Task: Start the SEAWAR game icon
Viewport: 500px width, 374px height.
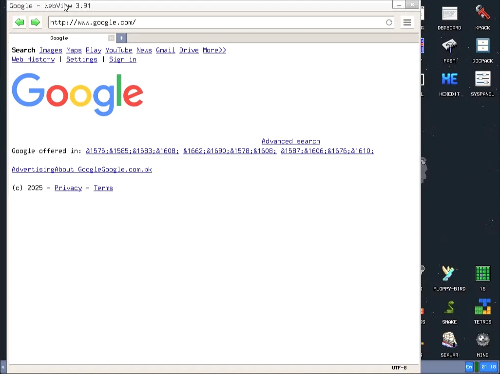Action: point(449,345)
